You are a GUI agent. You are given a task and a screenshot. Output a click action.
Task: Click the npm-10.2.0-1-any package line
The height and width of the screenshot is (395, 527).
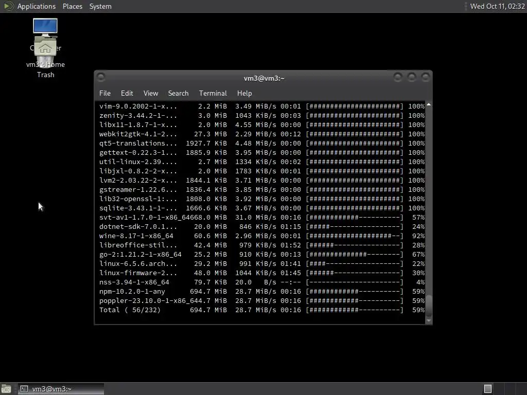tap(262, 292)
